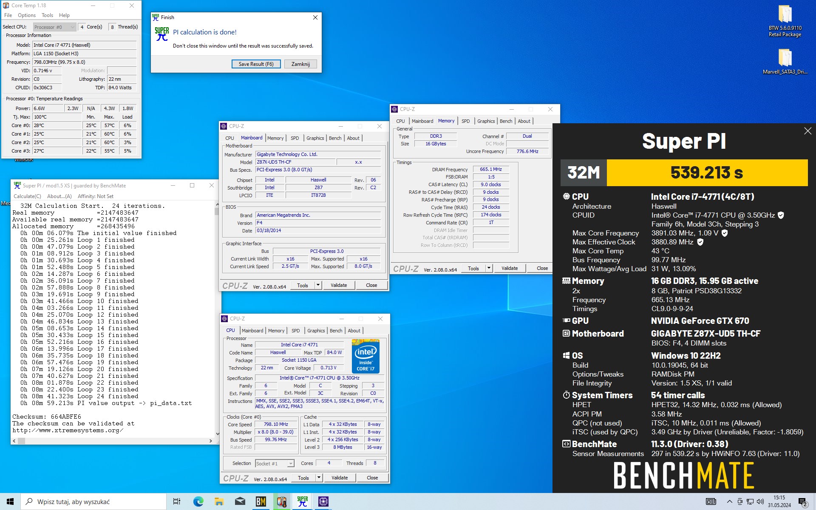Click the Checksum: 664ABFE6 line in Super PI
Screen dimensions: 816x510
tap(47, 416)
